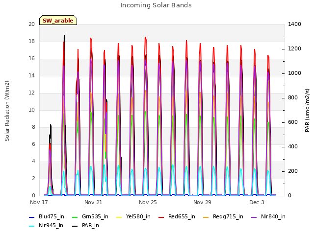The height and width of the screenshot is (235, 314).
Task: Click the Solar Radiation (W/m2) axis label
Action: pyautogui.click(x=7, y=111)
